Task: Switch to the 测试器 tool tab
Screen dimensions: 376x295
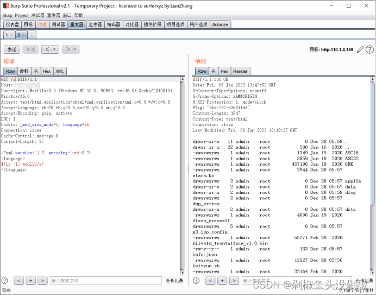Action: tap(58, 24)
